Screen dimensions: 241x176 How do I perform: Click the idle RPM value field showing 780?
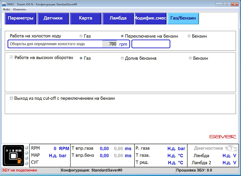coord(109,44)
